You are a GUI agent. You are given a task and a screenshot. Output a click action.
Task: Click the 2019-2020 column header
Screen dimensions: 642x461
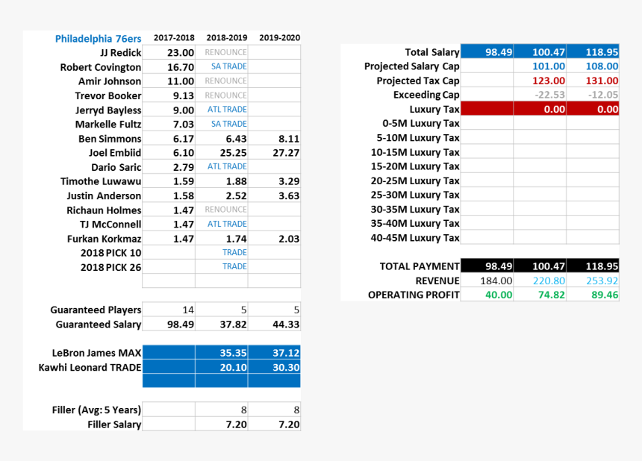[x=280, y=38]
